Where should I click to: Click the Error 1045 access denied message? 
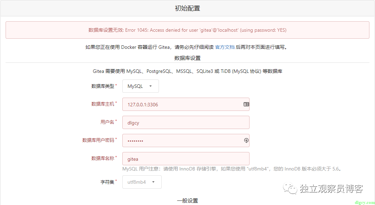(187, 30)
